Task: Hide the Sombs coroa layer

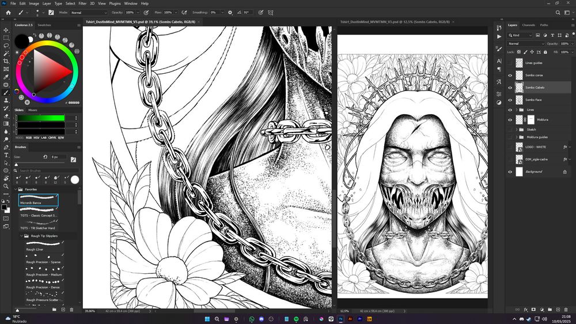Action: coord(510,76)
